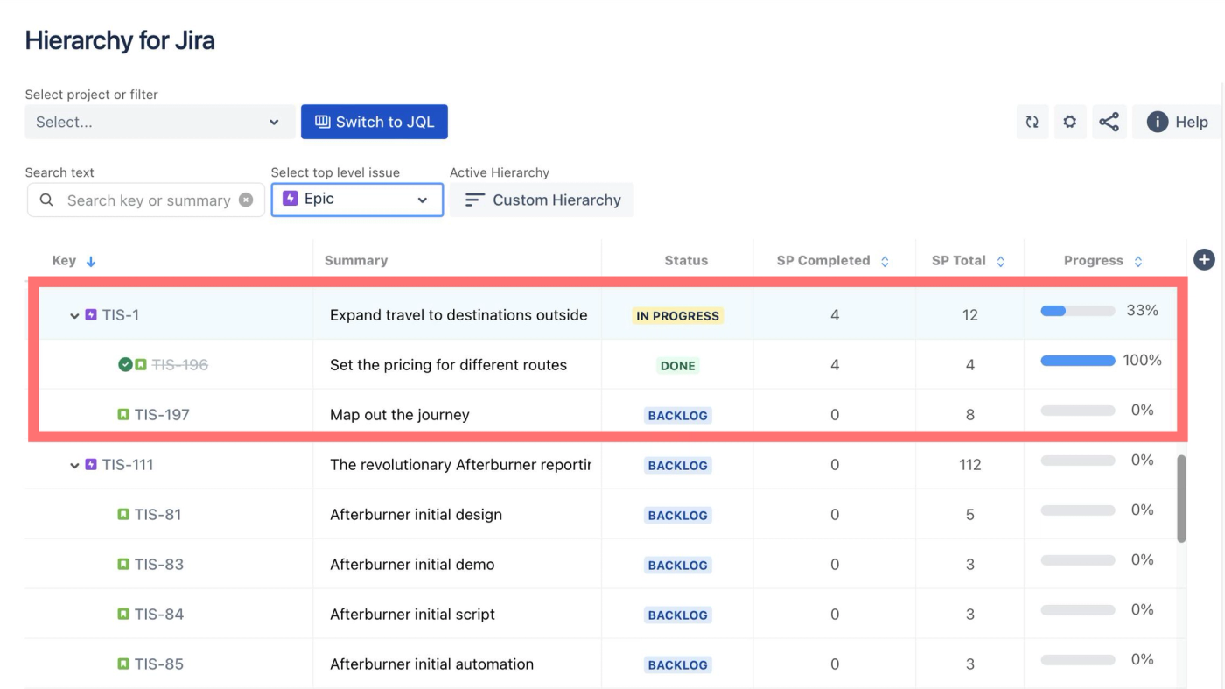
Task: Click the BACKLOG status badge of TIS-84
Action: point(677,615)
